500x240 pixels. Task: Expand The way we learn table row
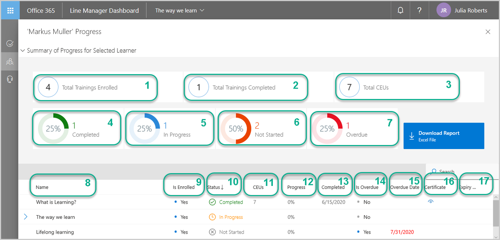point(26,217)
